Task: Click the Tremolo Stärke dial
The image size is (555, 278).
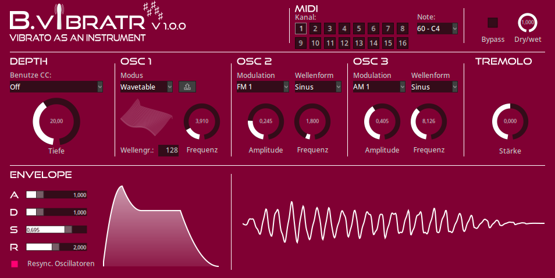Action: [510, 122]
